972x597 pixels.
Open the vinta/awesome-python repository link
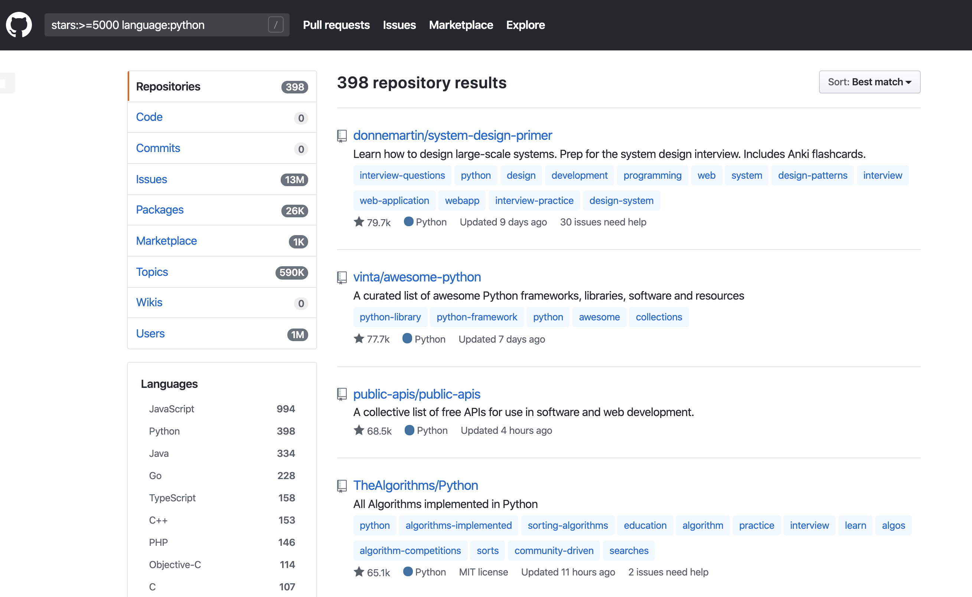417,277
